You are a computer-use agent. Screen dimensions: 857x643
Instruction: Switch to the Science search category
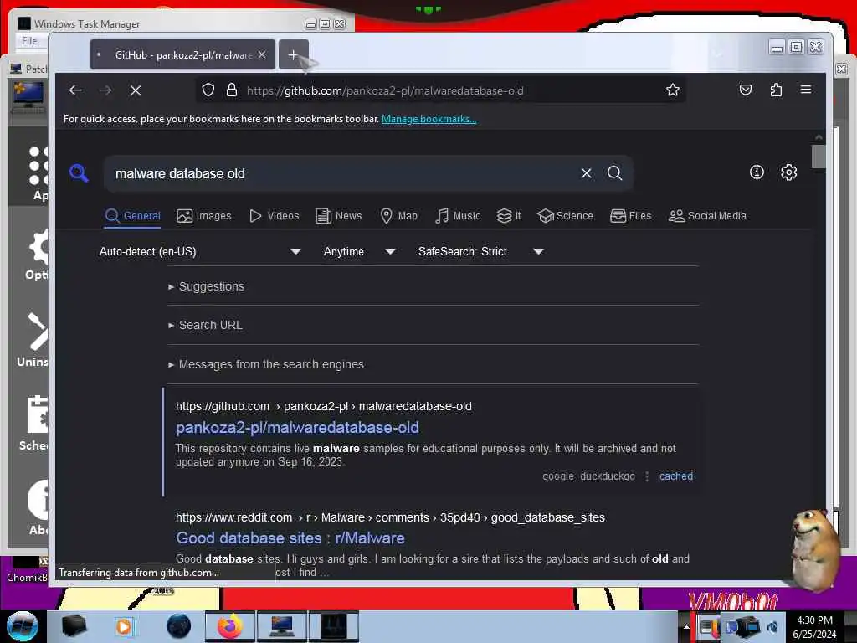point(565,216)
